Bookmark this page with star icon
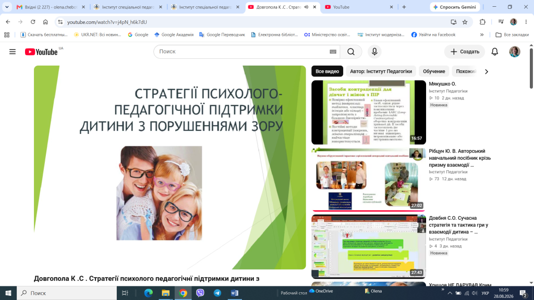Image resolution: width=534 pixels, height=300 pixels. pos(465,22)
